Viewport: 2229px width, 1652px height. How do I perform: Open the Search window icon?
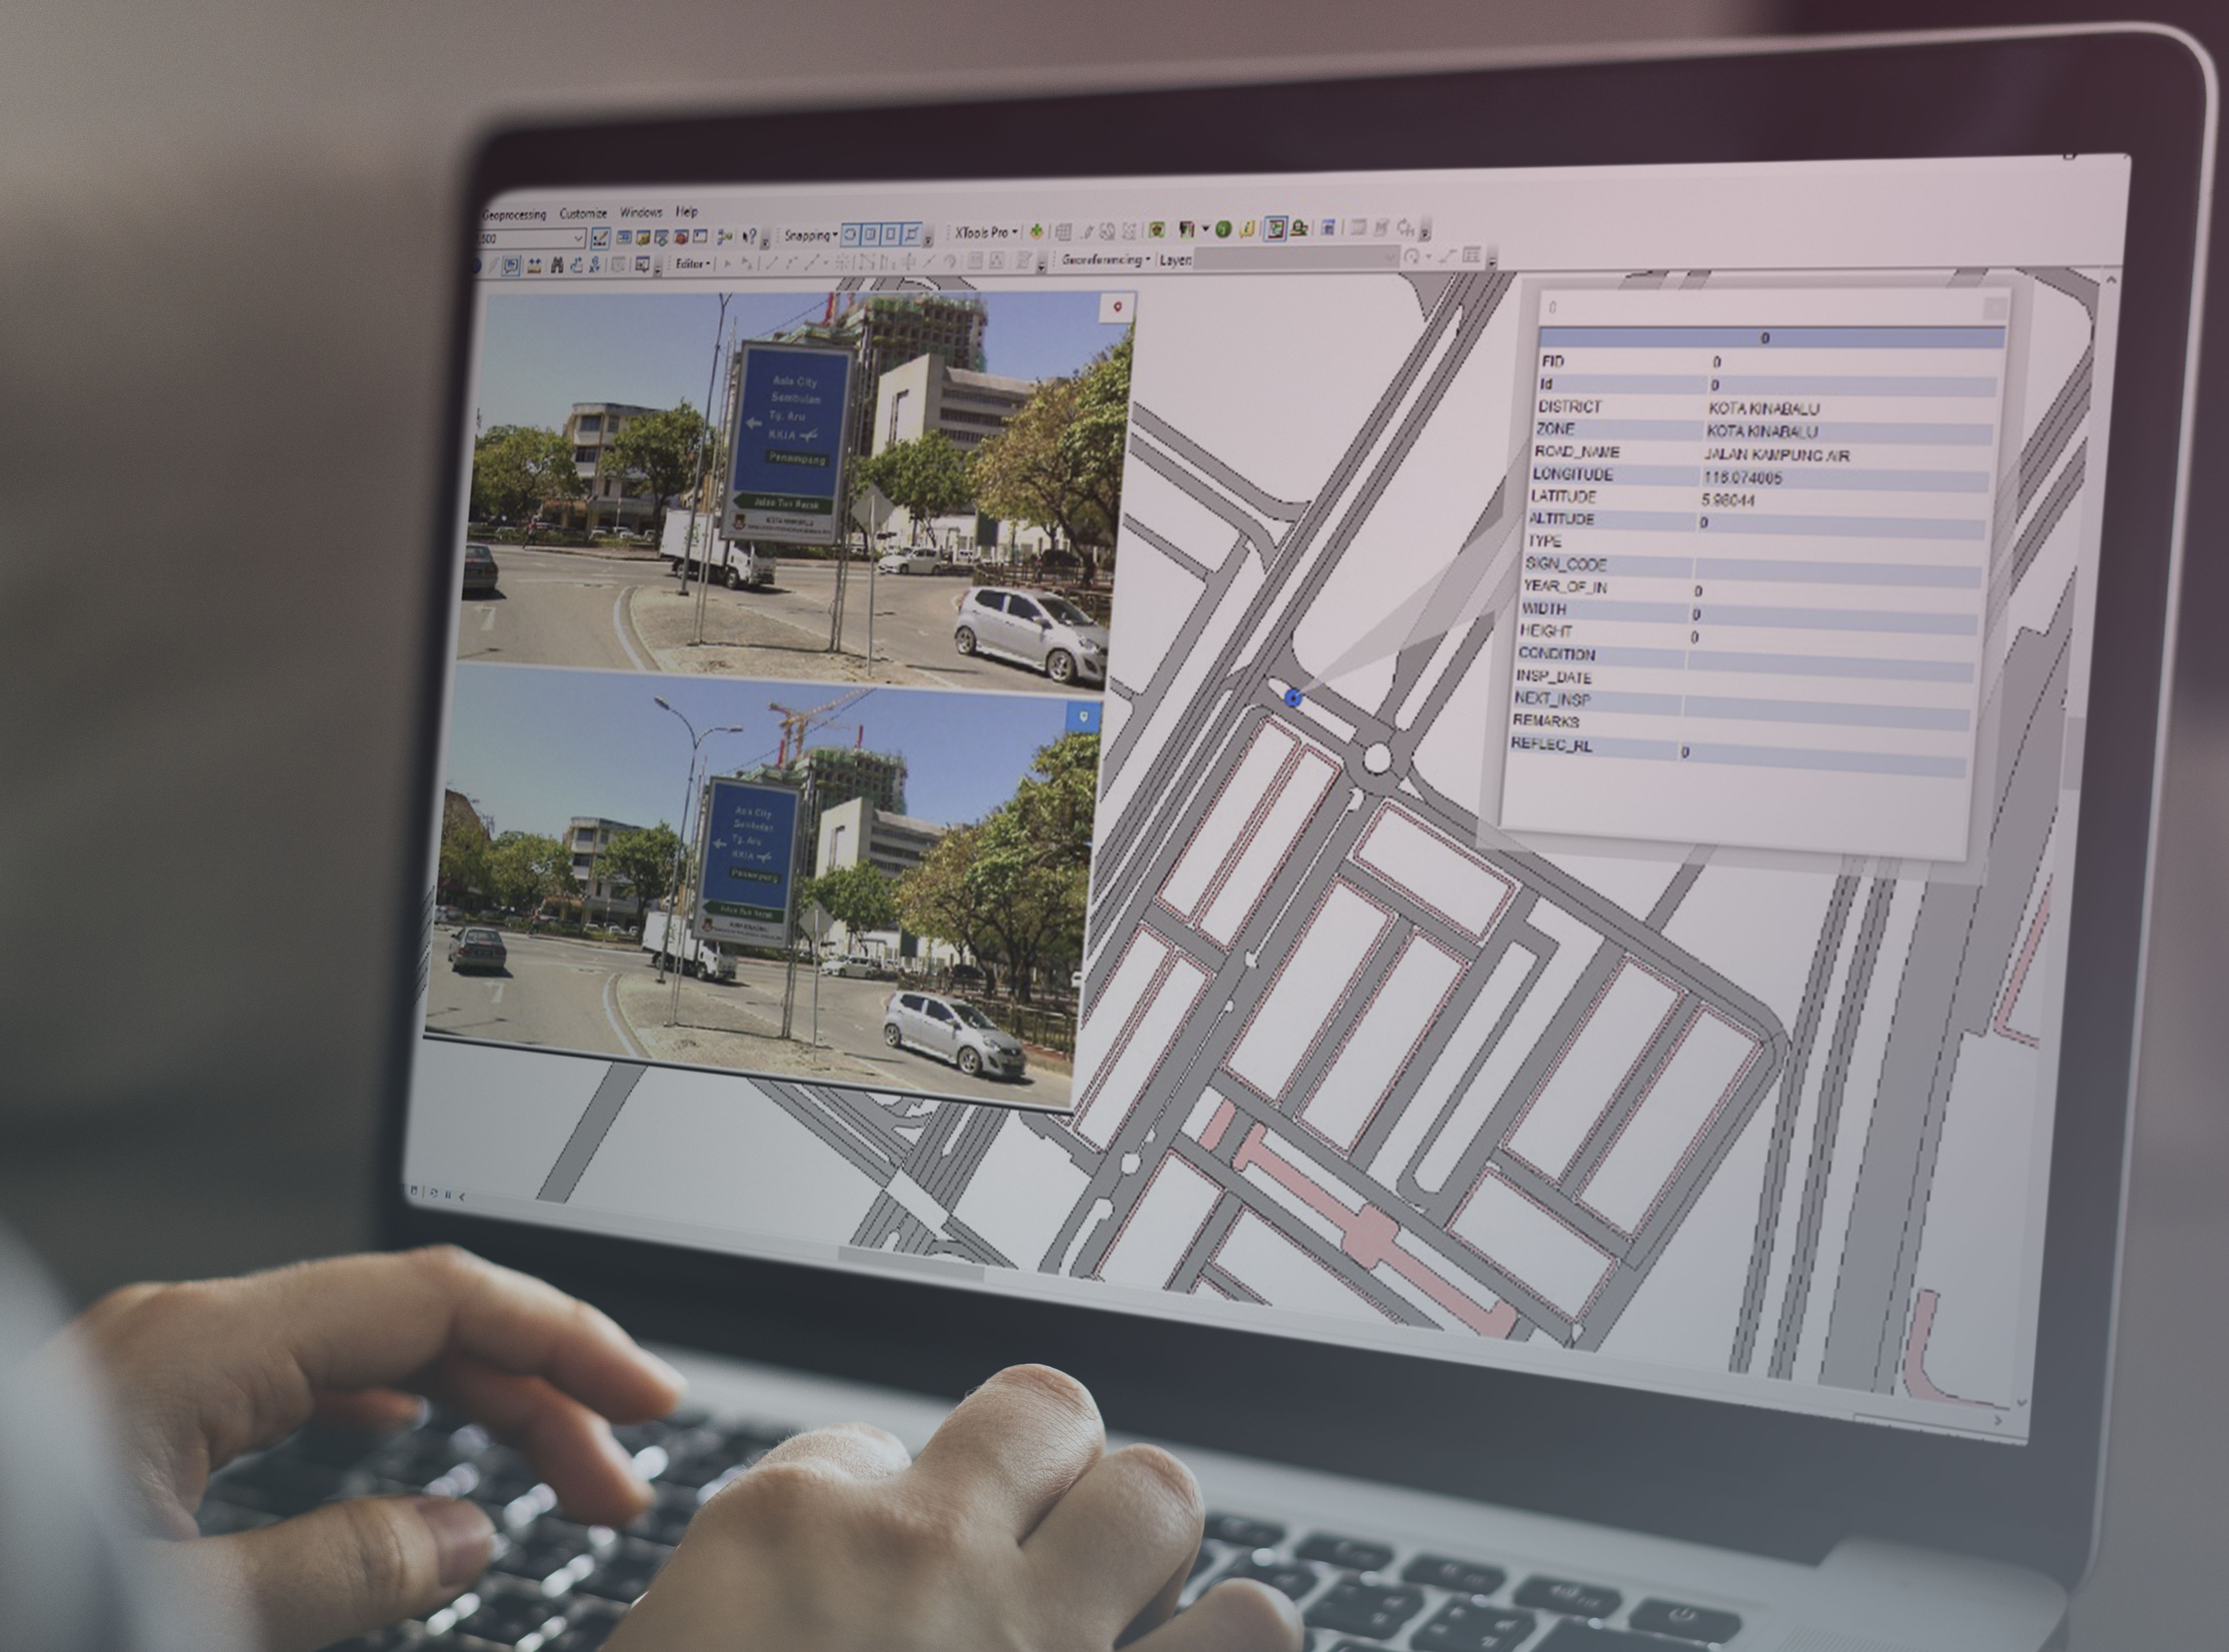click(661, 238)
